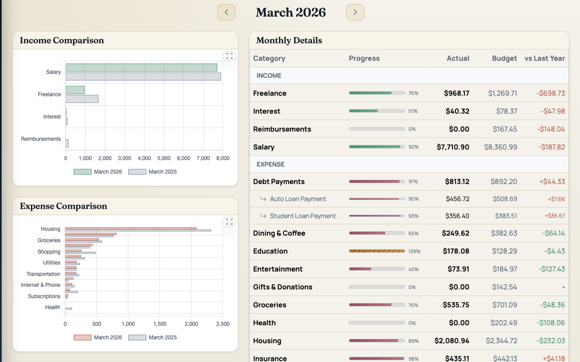Click the Student Loan Payment sub-item arrow icon
Screen dimensions: 580x362
[x=263, y=216]
